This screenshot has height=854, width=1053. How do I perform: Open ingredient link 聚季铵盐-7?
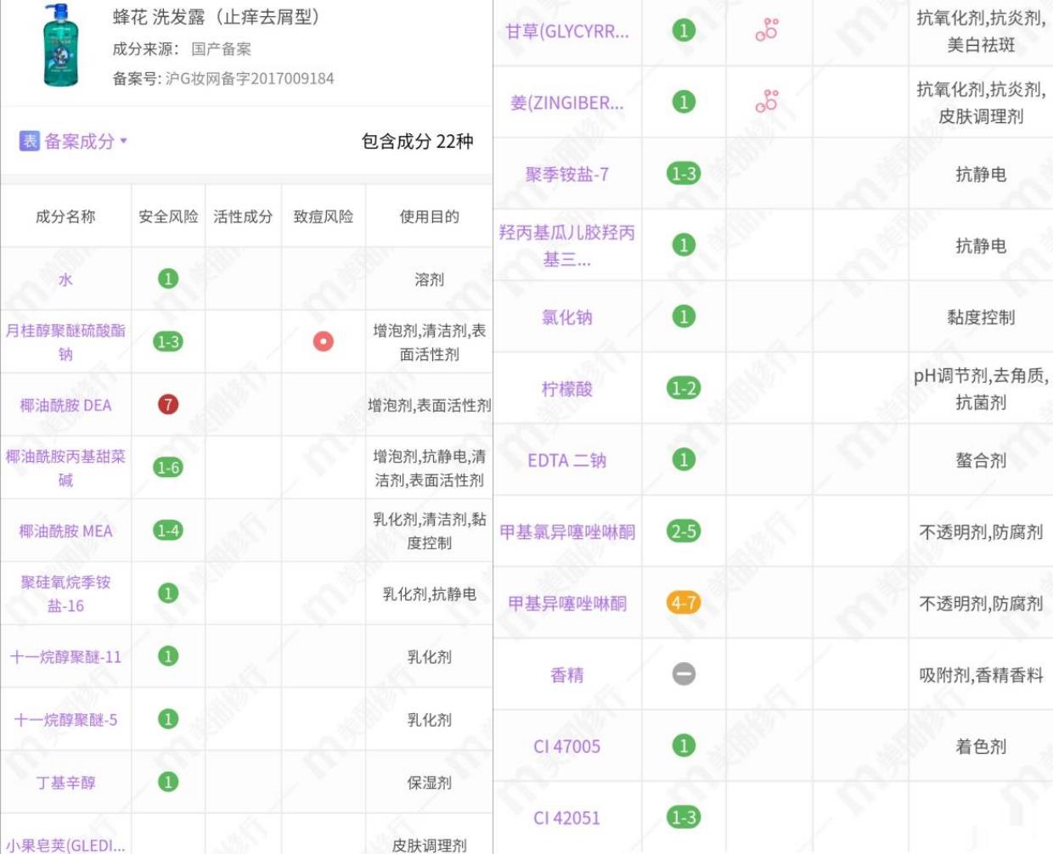click(567, 174)
